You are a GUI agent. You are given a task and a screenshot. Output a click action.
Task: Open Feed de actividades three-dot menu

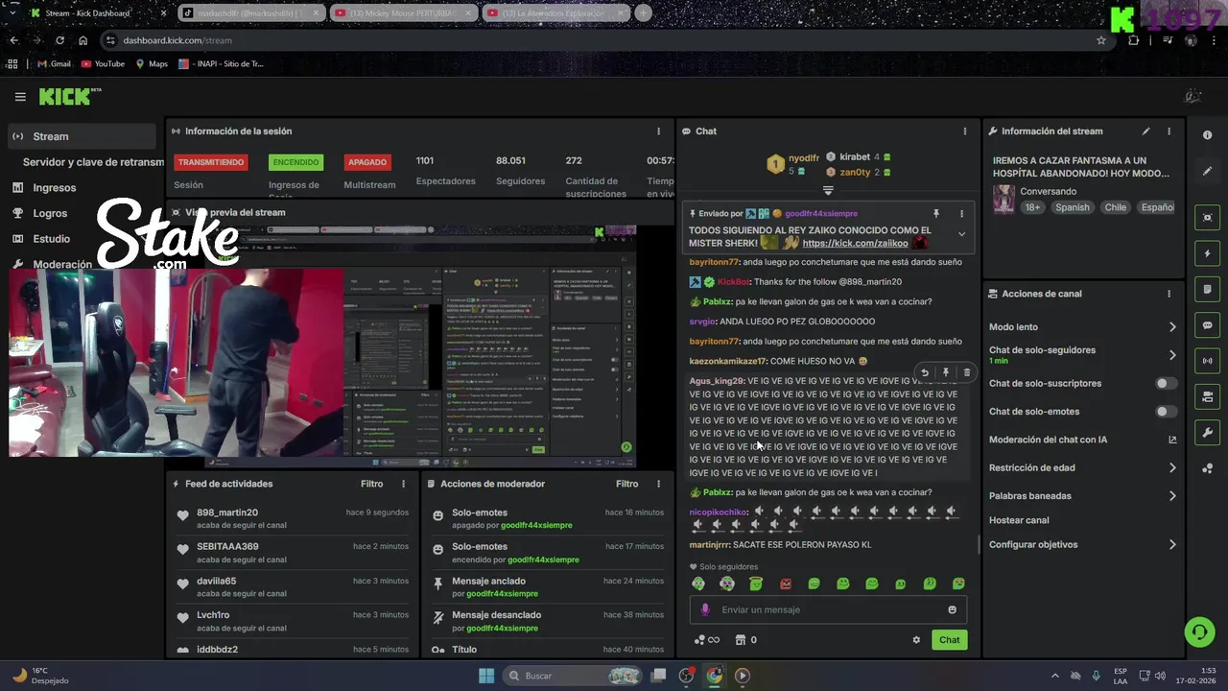(x=403, y=484)
